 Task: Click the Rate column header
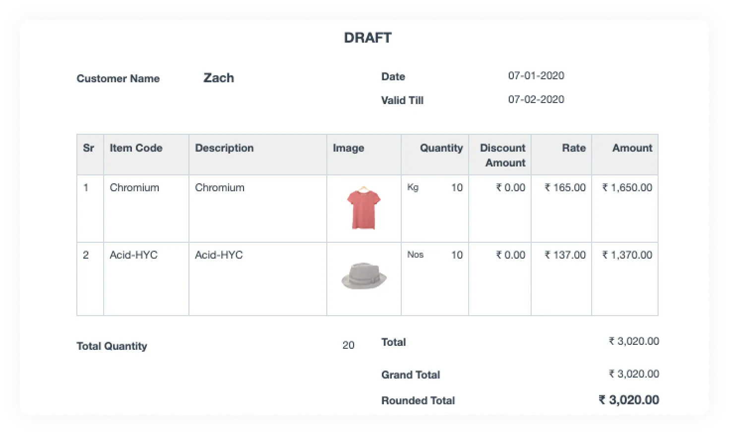(573, 148)
